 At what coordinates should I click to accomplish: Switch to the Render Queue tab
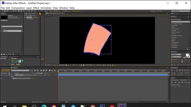click(x=5, y=68)
